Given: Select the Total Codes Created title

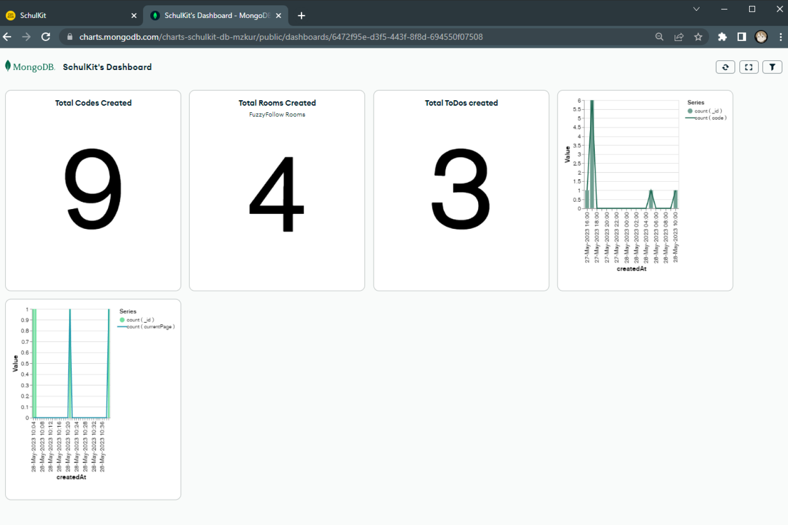Looking at the screenshot, I should point(93,103).
